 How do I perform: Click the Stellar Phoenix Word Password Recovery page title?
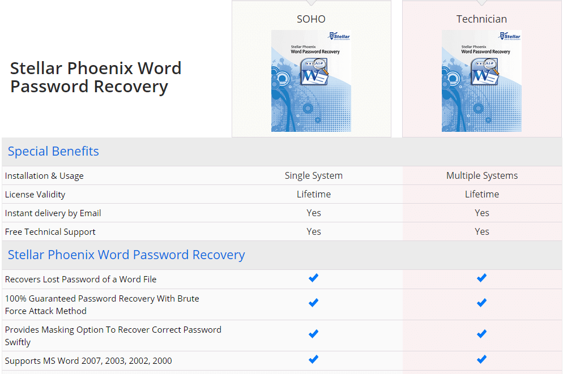coord(96,78)
